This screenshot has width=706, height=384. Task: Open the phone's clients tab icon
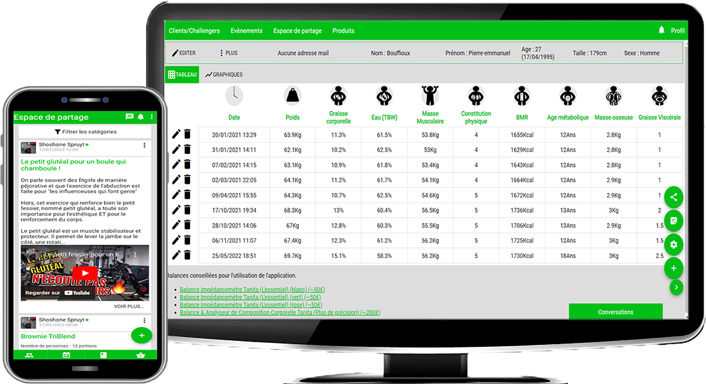coord(29,355)
